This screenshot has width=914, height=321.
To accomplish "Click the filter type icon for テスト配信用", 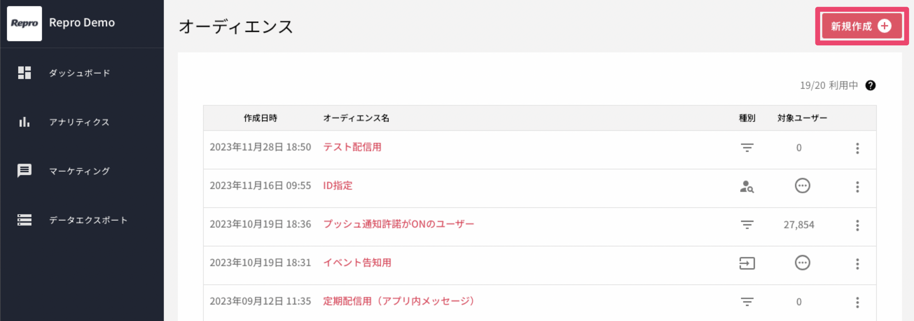I will tap(747, 148).
